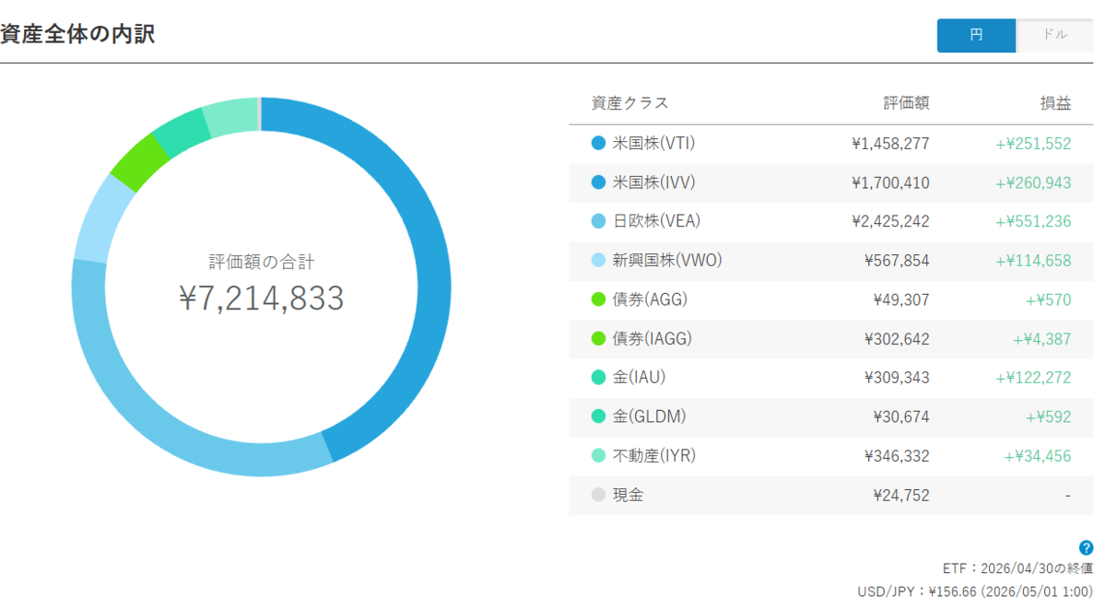Click the total value ¥7,214,833 text

262,298
